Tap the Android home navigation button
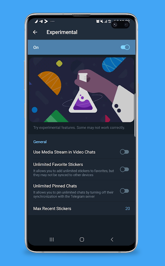Screen dimensions: 165x266 [x=82, y=239]
